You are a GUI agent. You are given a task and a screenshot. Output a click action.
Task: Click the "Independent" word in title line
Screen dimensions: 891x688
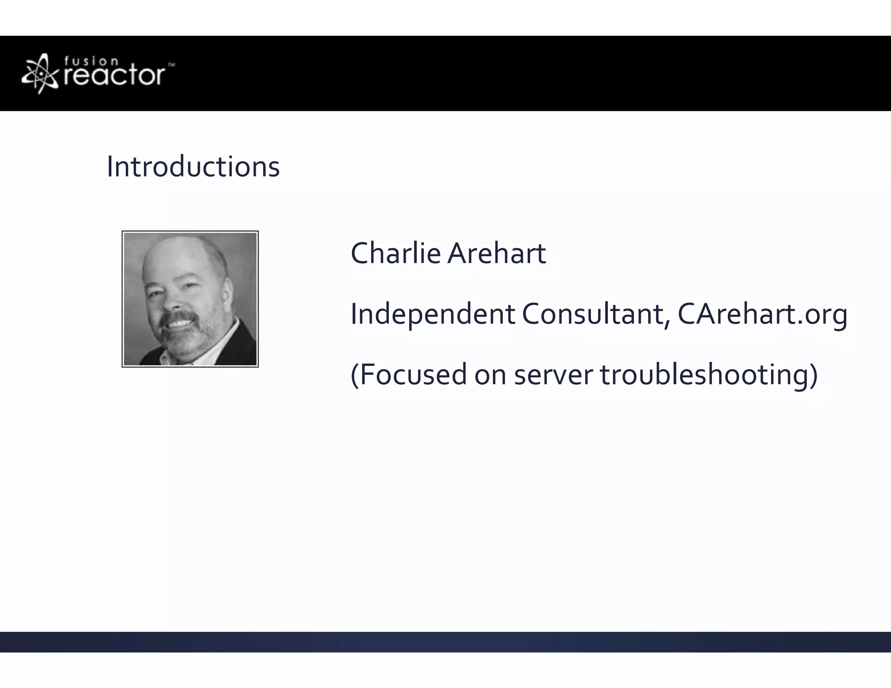tap(432, 314)
